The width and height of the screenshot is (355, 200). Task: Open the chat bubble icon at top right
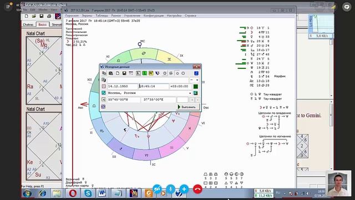(x=347, y=7)
